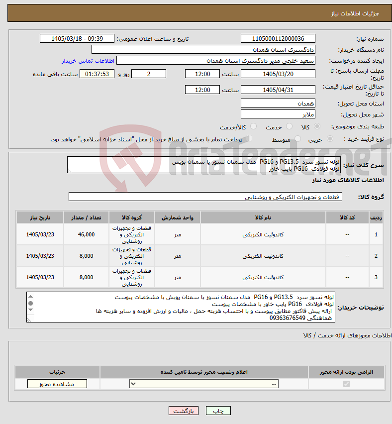Click the quantity cell 46,000
The width and height of the screenshot is (392, 424).
point(86,235)
